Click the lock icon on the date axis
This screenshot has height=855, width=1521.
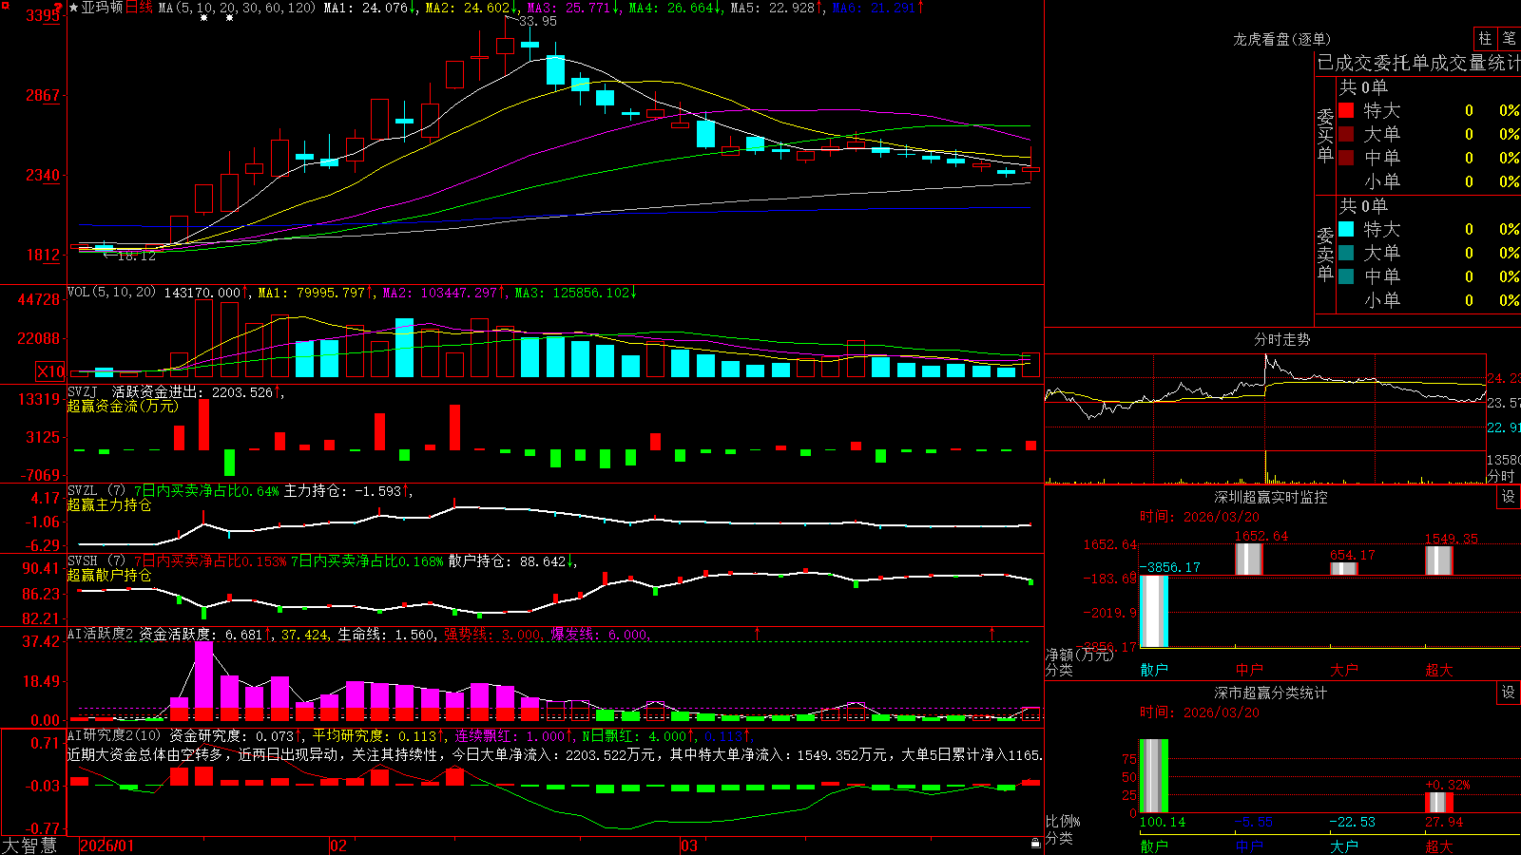click(1035, 844)
